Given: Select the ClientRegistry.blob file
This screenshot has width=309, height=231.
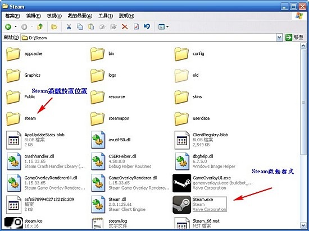Looking at the screenshot, I should pyautogui.click(x=201, y=140).
